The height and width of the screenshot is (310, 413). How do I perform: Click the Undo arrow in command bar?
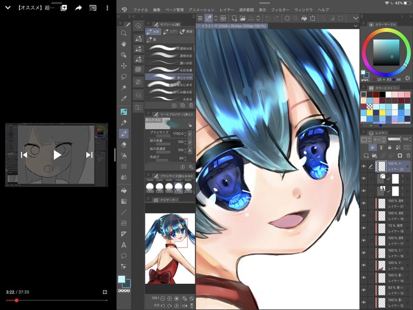tap(268, 18)
